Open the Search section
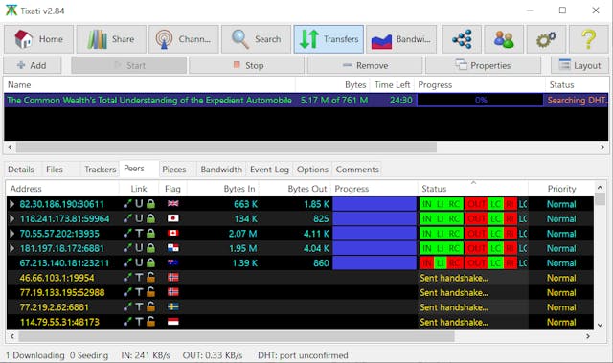The height and width of the screenshot is (363, 613). 256,39
